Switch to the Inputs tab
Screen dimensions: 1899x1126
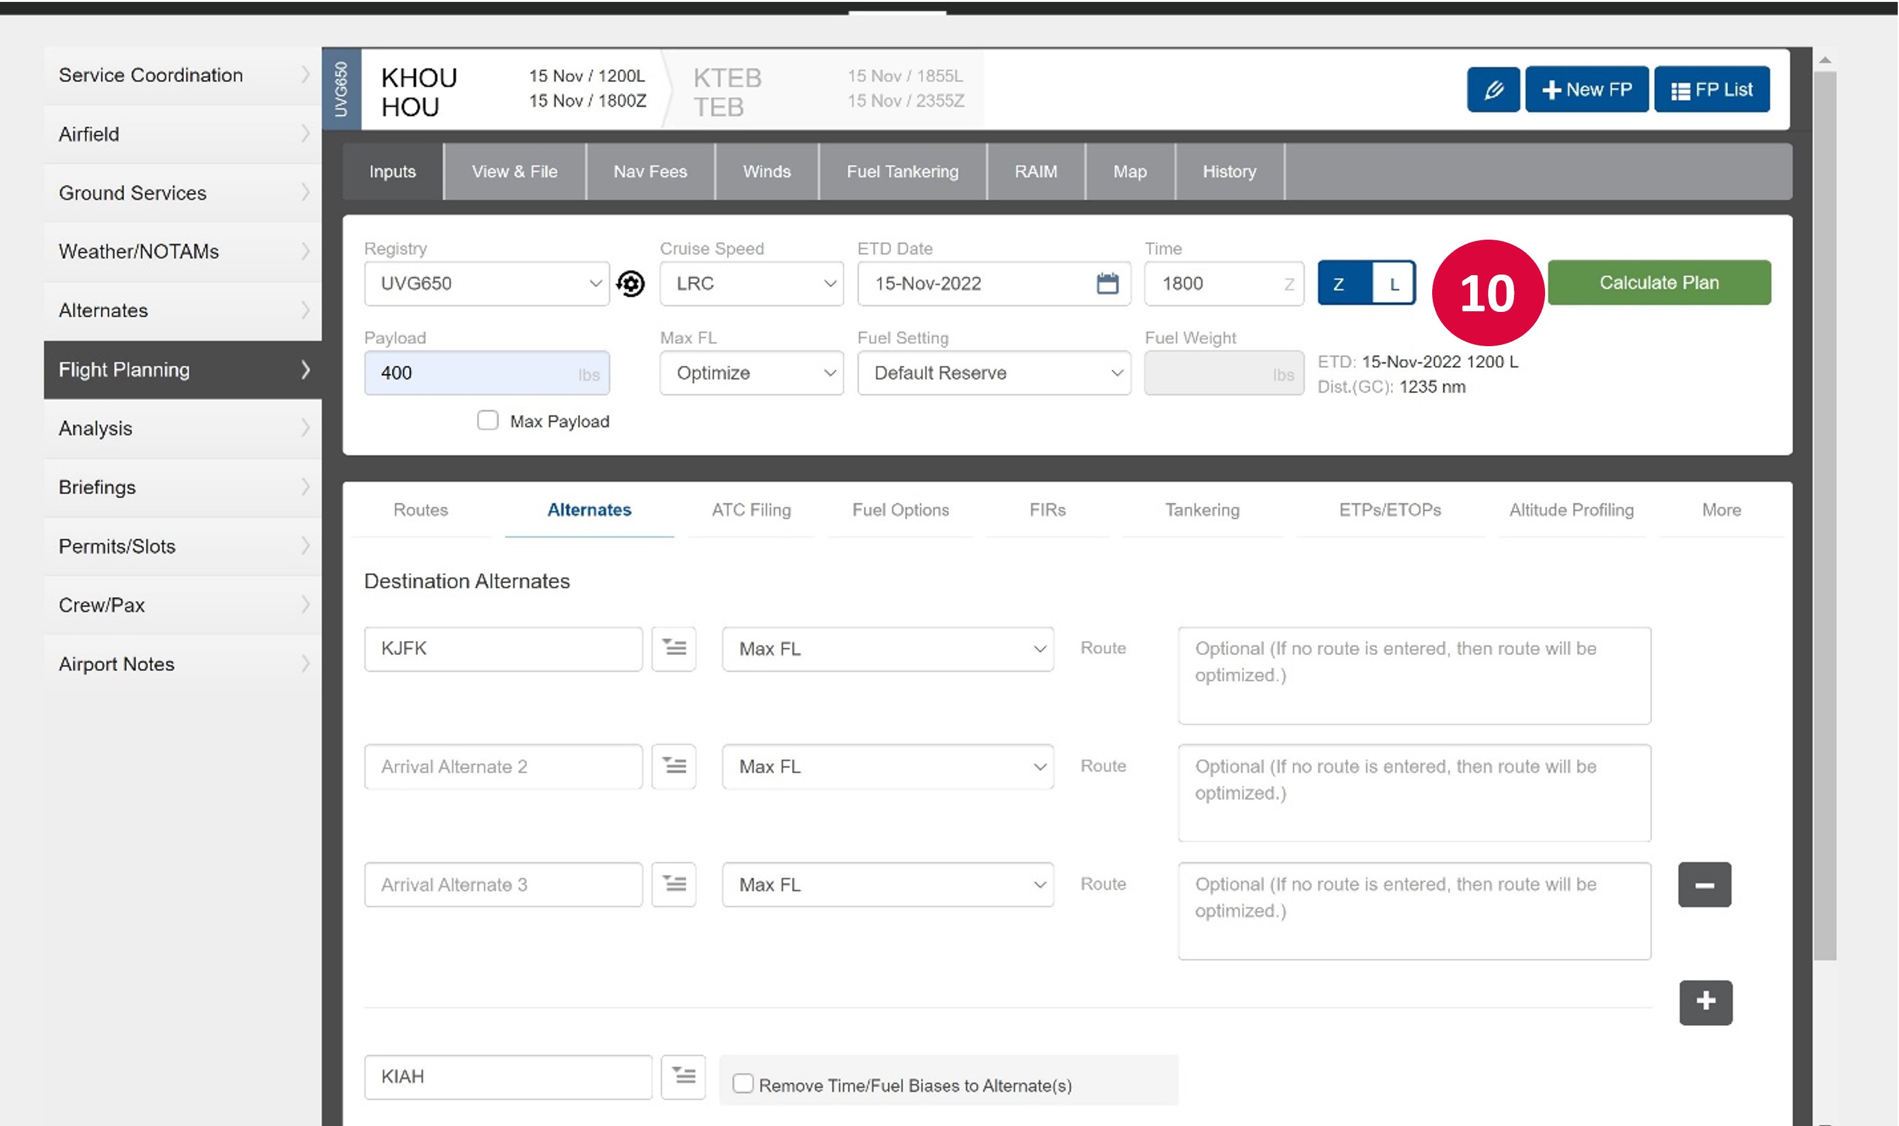pos(393,171)
